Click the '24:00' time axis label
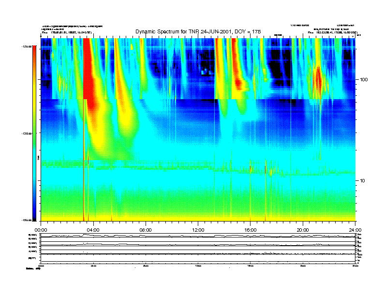 click(355, 230)
